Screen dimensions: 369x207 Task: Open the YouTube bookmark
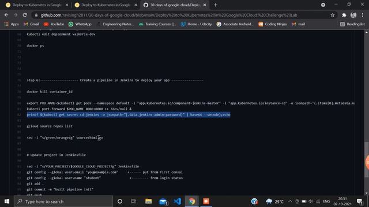click(x=54, y=24)
